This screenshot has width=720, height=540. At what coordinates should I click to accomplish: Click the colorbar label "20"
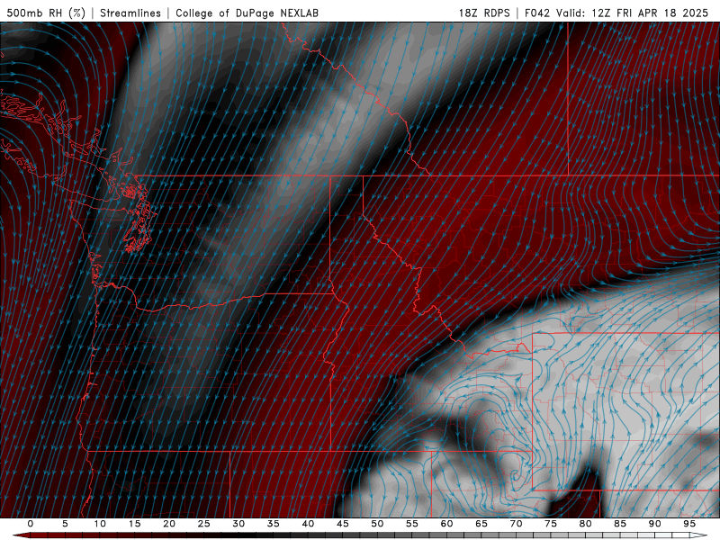[169, 524]
